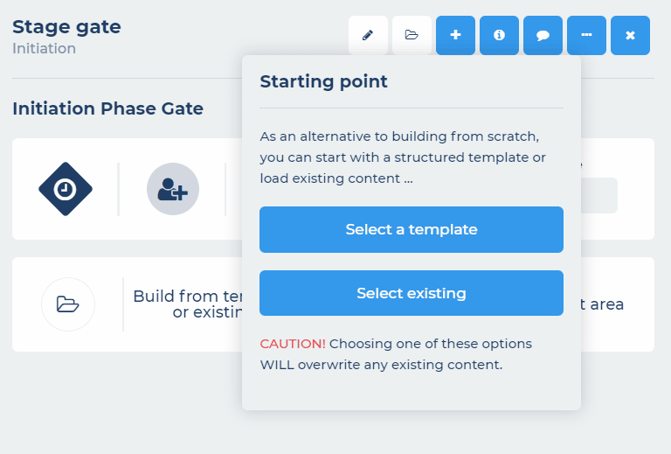Open the starting point folder toolbar icon
The image size is (671, 454).
[x=412, y=35]
